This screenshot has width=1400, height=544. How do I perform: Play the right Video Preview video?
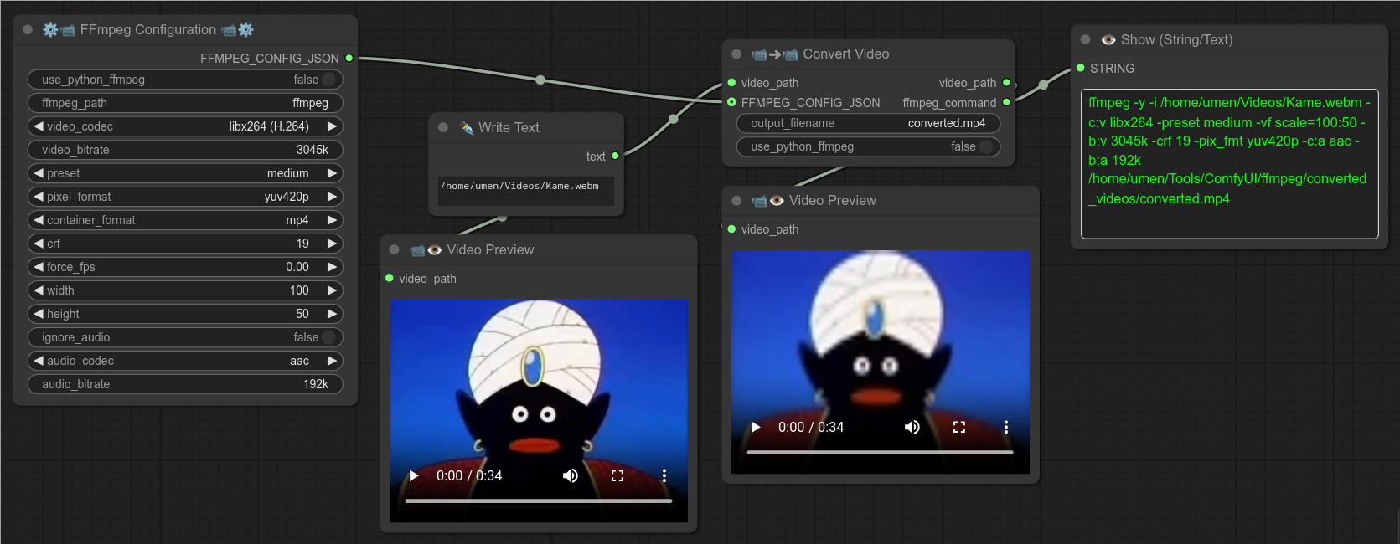(756, 427)
